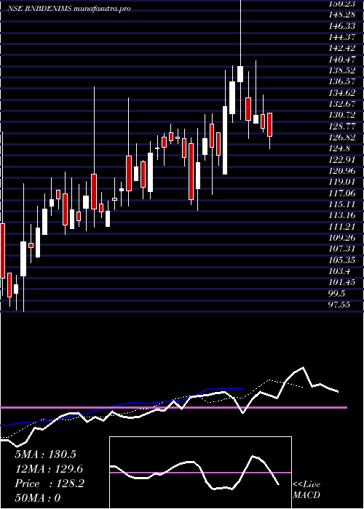Screen dimensions: 364x509
Task: Click the 115.11 price axis label
Action: [343, 204]
